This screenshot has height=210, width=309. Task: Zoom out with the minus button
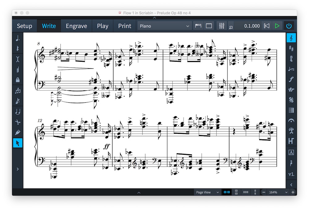pyautogui.click(x=264, y=192)
